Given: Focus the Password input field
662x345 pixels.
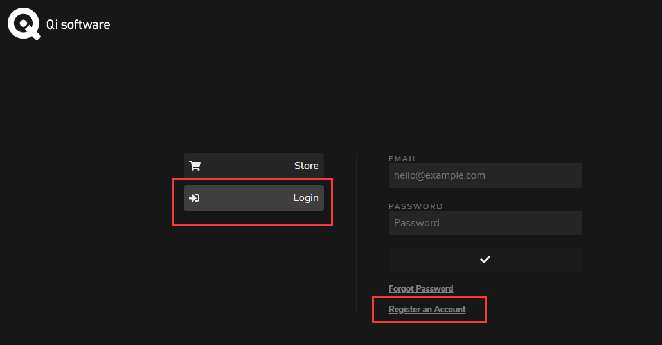Looking at the screenshot, I should pos(485,222).
